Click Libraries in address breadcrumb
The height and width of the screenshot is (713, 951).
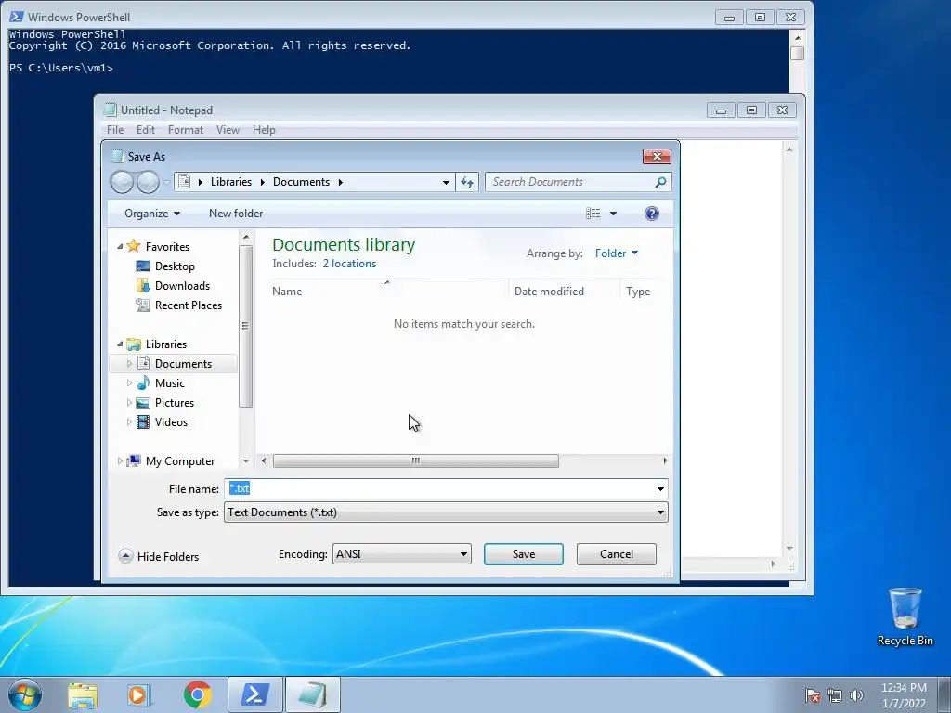[x=231, y=182]
